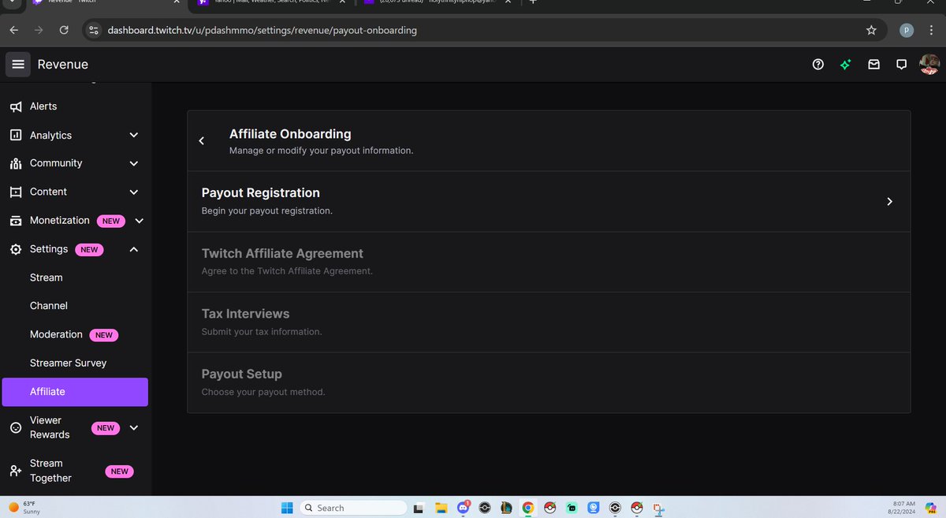Click the Viewer Rewards smiley icon
The image size is (946, 518).
pyautogui.click(x=16, y=427)
